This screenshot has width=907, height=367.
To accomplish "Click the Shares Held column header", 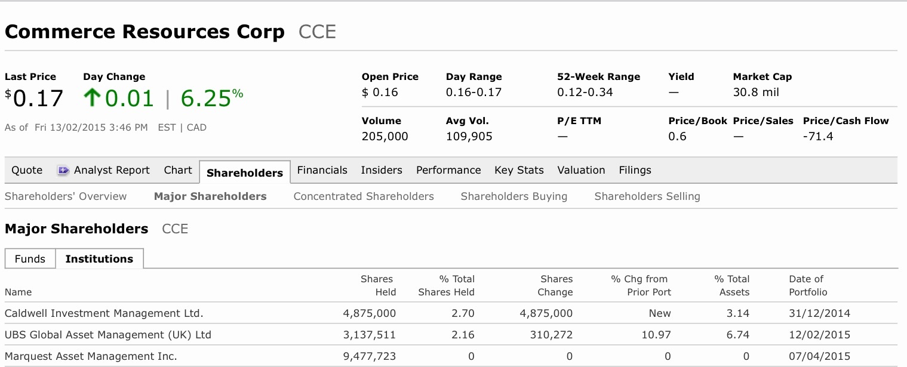I will click(x=377, y=285).
